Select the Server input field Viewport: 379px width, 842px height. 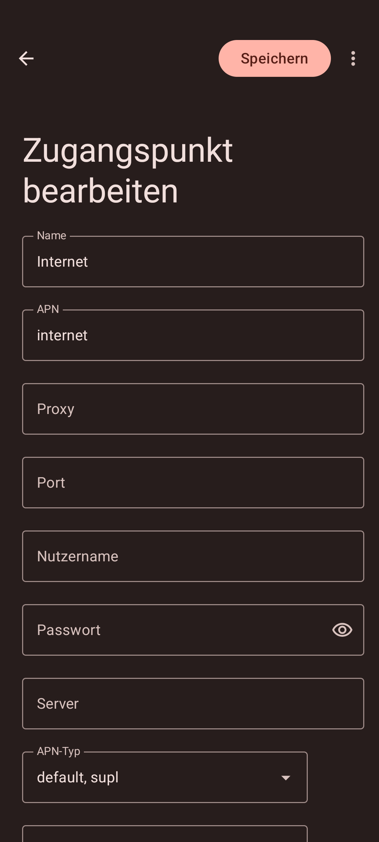(x=193, y=704)
